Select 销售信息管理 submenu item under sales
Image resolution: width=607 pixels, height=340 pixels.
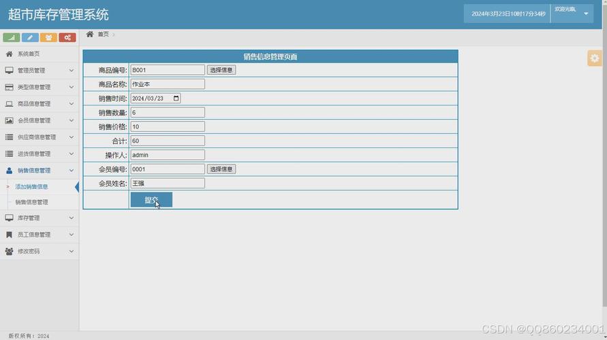[32, 202]
